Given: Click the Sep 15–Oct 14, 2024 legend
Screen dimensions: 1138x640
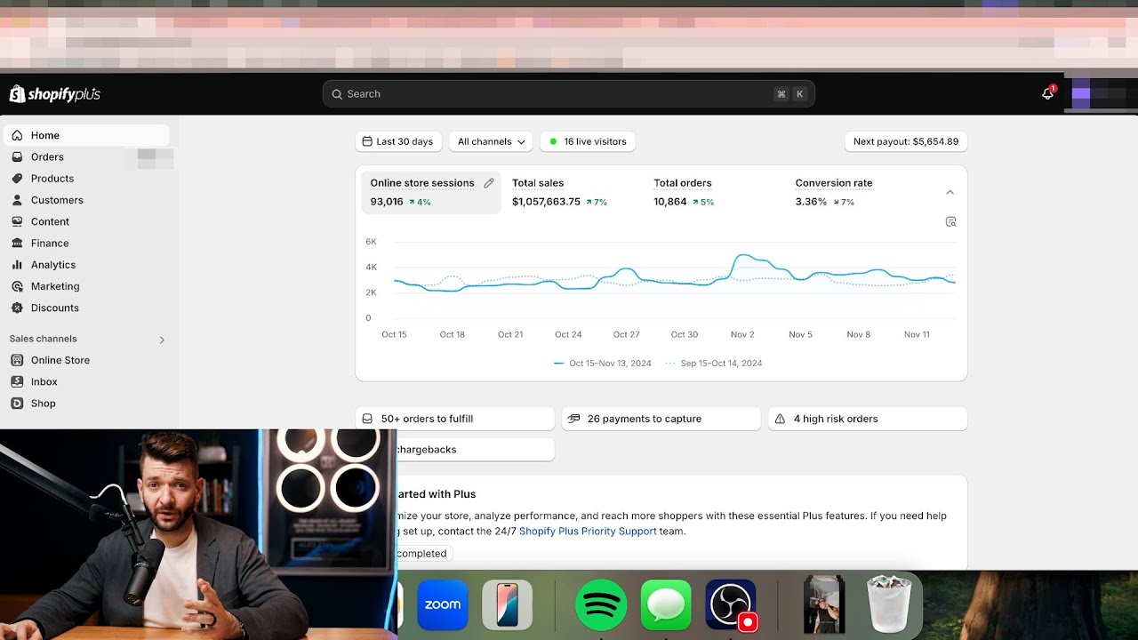Looking at the screenshot, I should [714, 363].
